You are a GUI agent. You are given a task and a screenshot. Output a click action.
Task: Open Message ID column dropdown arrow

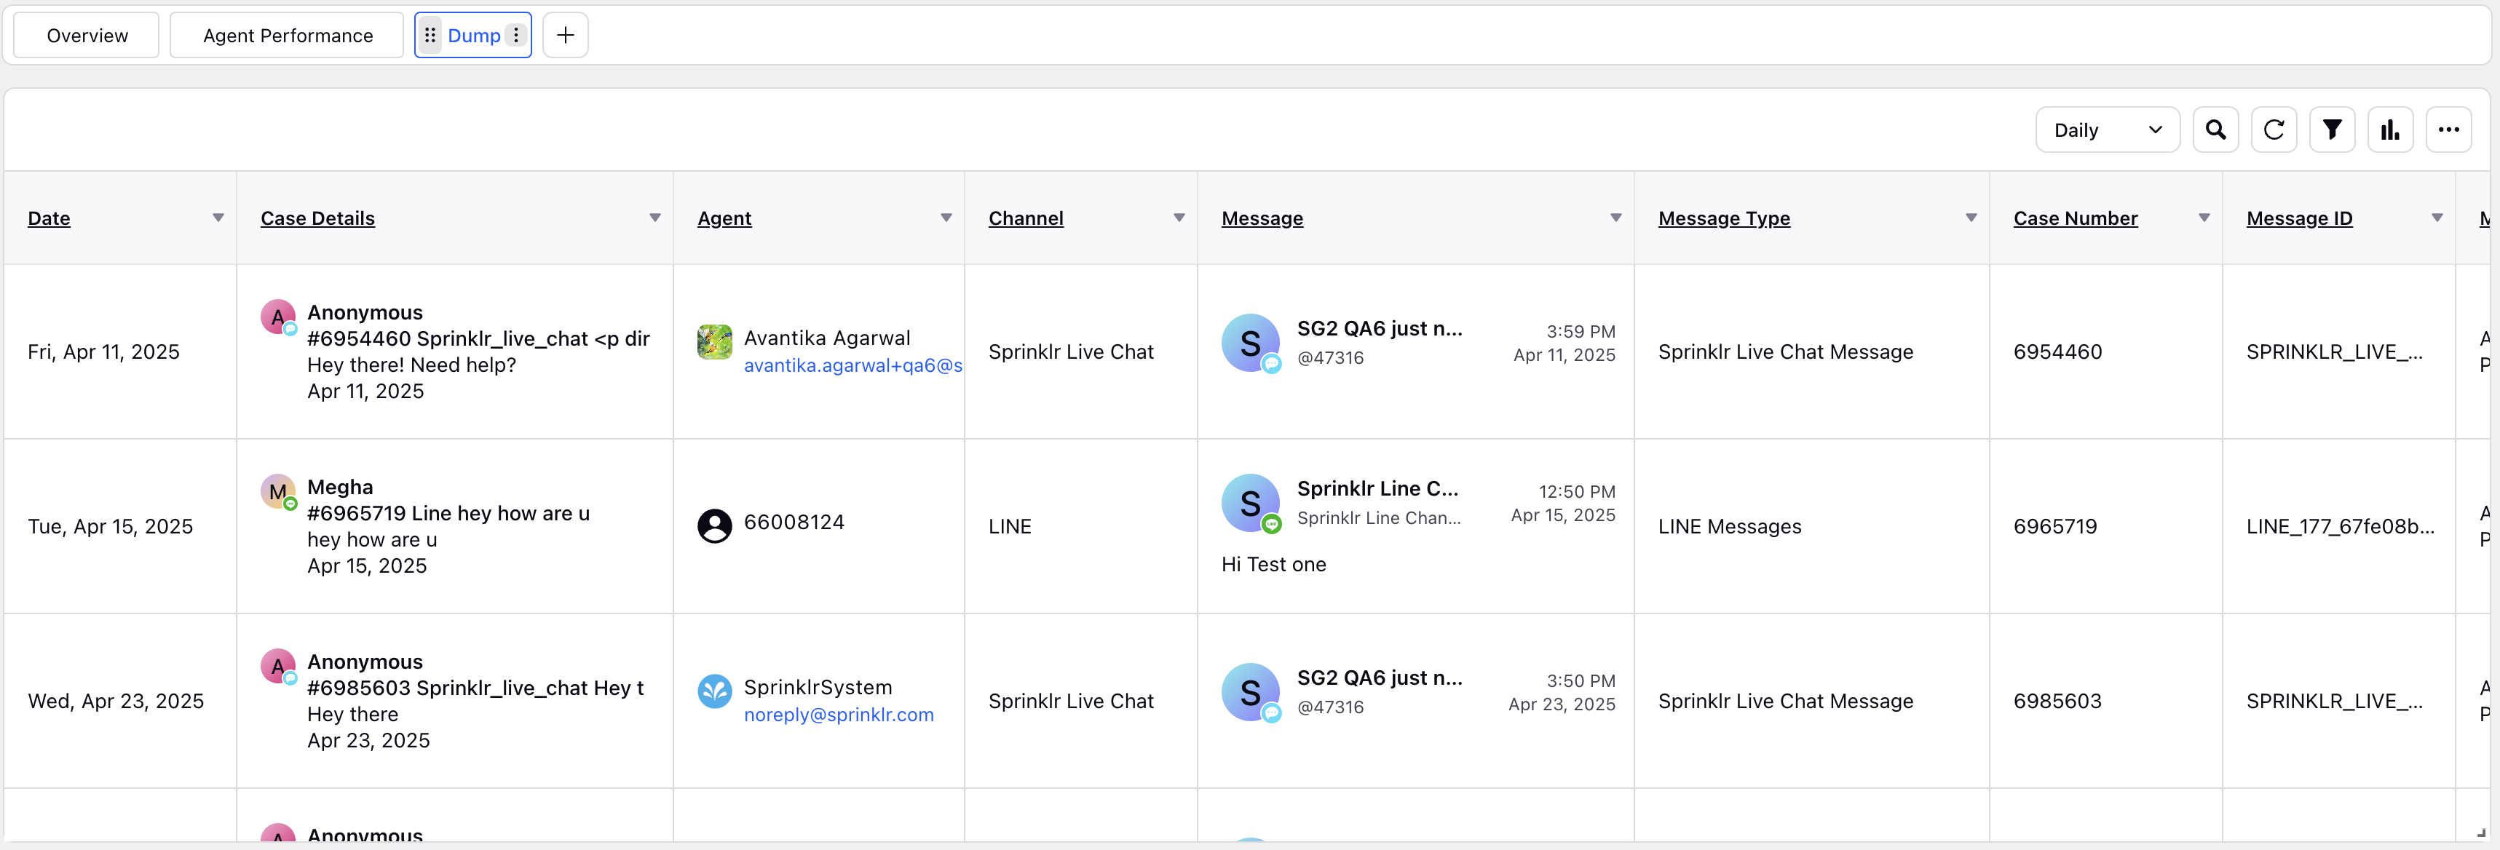tap(2437, 218)
